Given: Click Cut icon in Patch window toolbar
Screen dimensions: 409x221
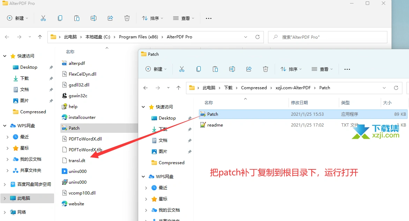Looking at the screenshot, I should click(x=182, y=69).
